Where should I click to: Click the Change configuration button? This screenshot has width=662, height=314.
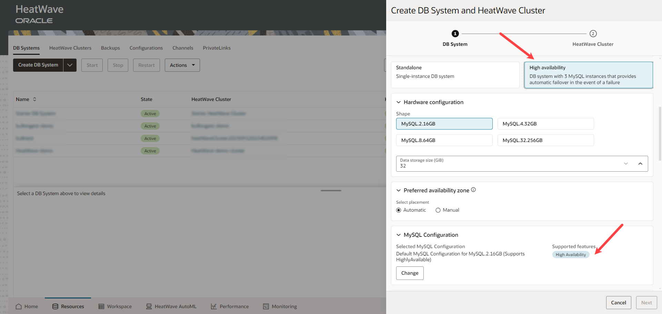tap(410, 273)
